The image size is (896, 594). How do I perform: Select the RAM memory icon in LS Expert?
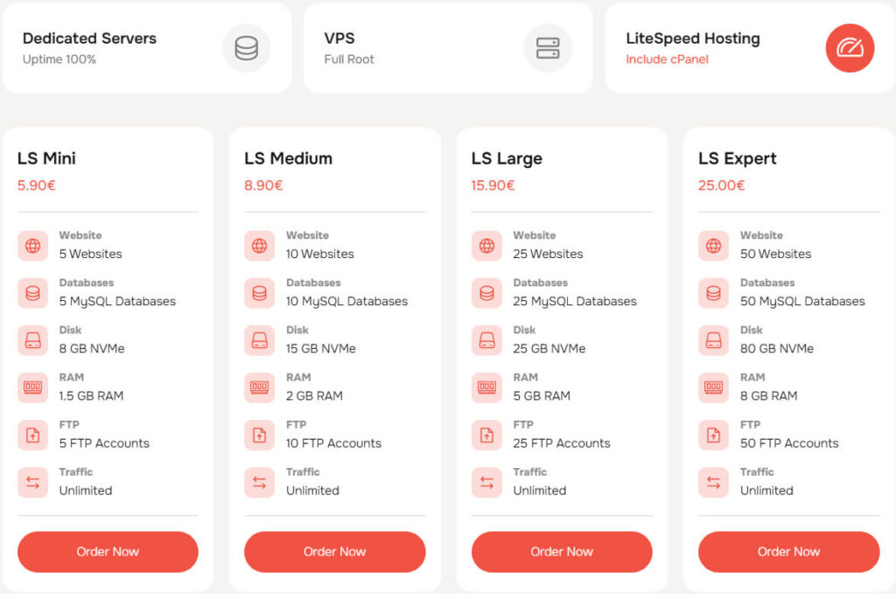coord(713,388)
